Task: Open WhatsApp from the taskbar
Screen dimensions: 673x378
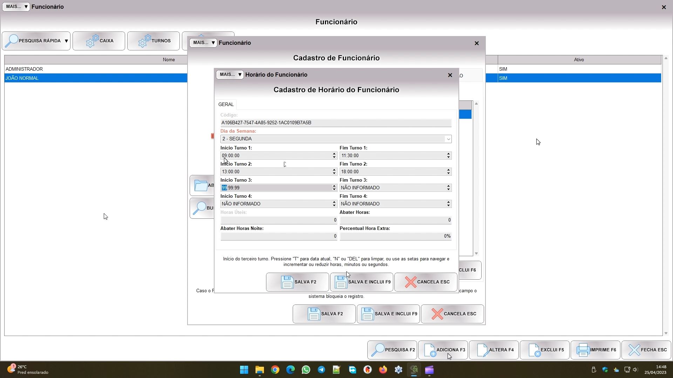Action: (x=306, y=370)
